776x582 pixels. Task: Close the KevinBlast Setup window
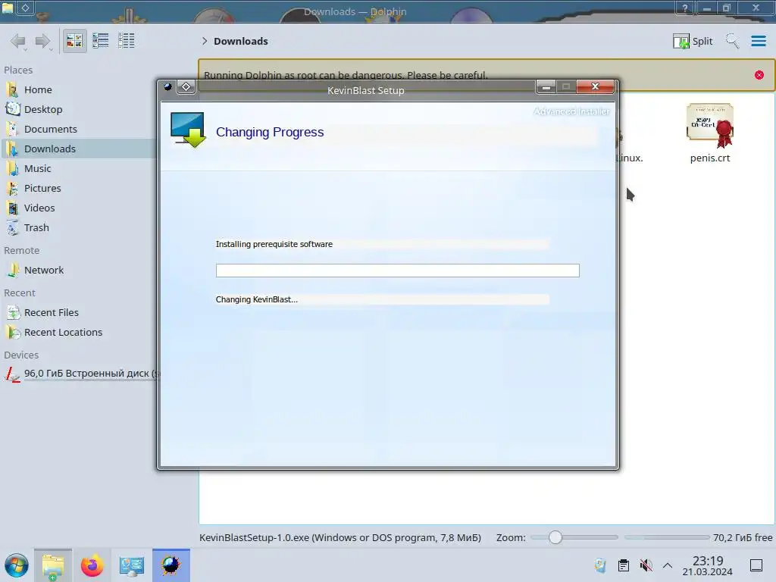(596, 86)
